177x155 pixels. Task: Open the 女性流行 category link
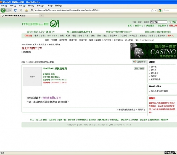click(123, 36)
